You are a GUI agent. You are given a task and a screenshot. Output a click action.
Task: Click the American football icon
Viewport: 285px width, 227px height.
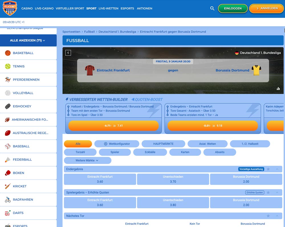[7, 120]
